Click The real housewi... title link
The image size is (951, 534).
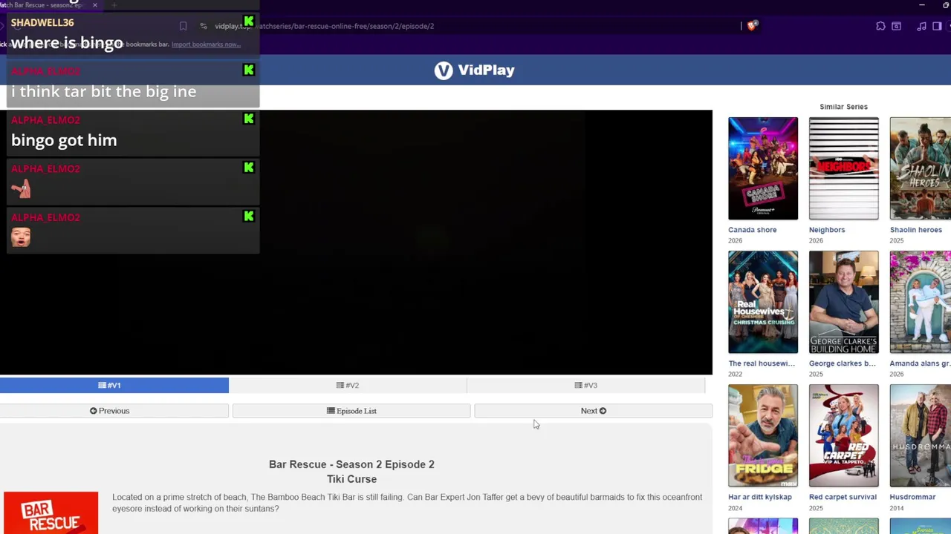(762, 363)
